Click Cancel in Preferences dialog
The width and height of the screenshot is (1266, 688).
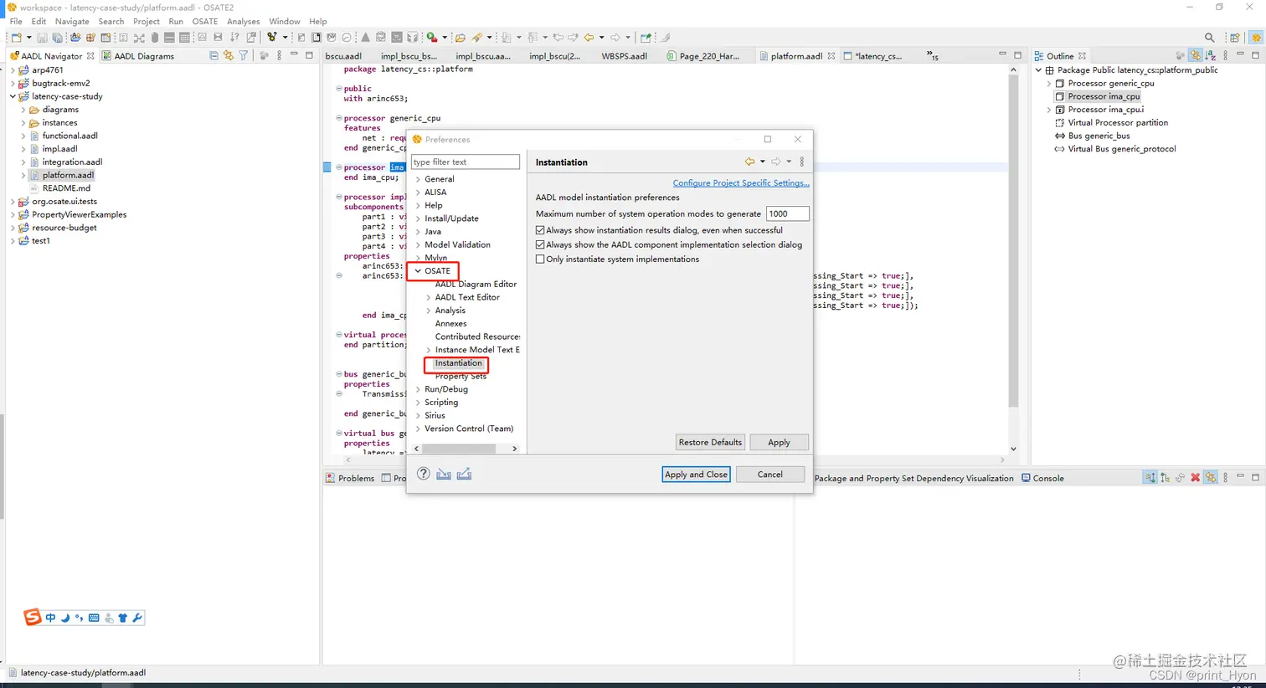point(770,475)
